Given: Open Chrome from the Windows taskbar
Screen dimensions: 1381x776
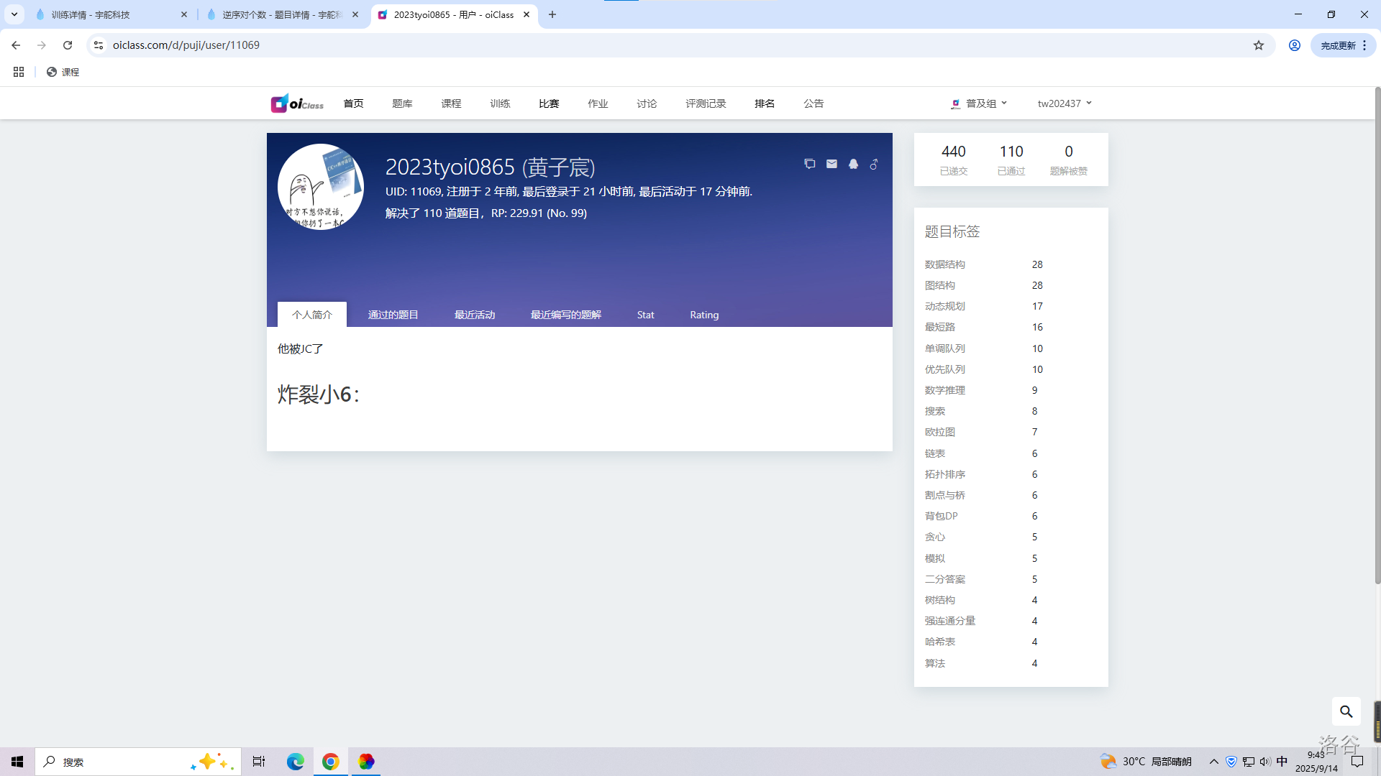Looking at the screenshot, I should 330,762.
